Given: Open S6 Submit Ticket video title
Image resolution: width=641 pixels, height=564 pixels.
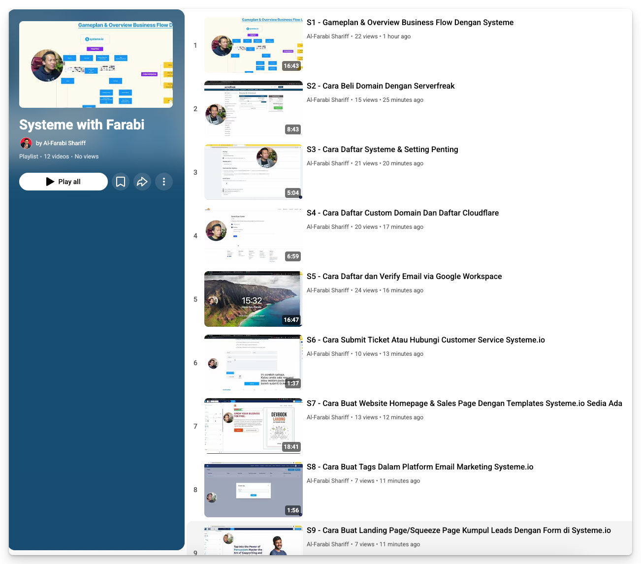Looking at the screenshot, I should pyautogui.click(x=425, y=340).
